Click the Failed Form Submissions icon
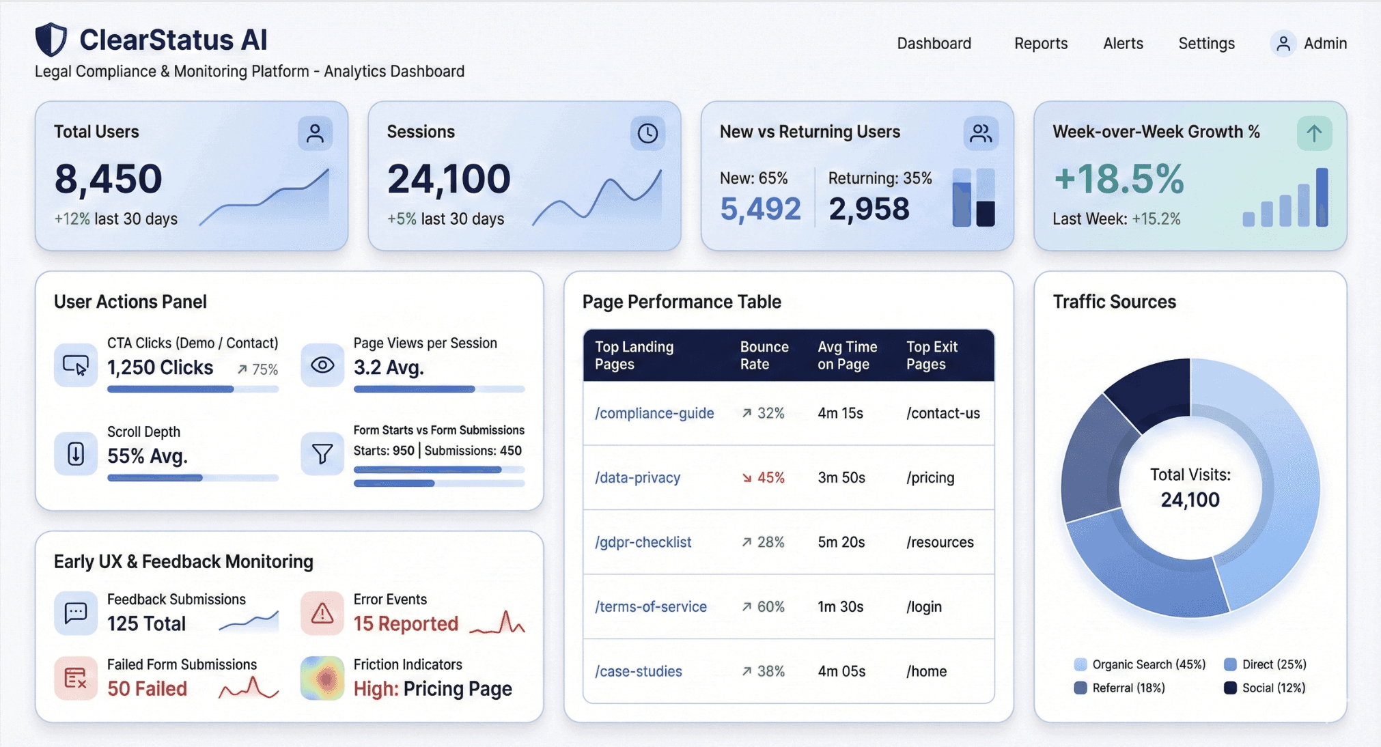 (x=76, y=678)
